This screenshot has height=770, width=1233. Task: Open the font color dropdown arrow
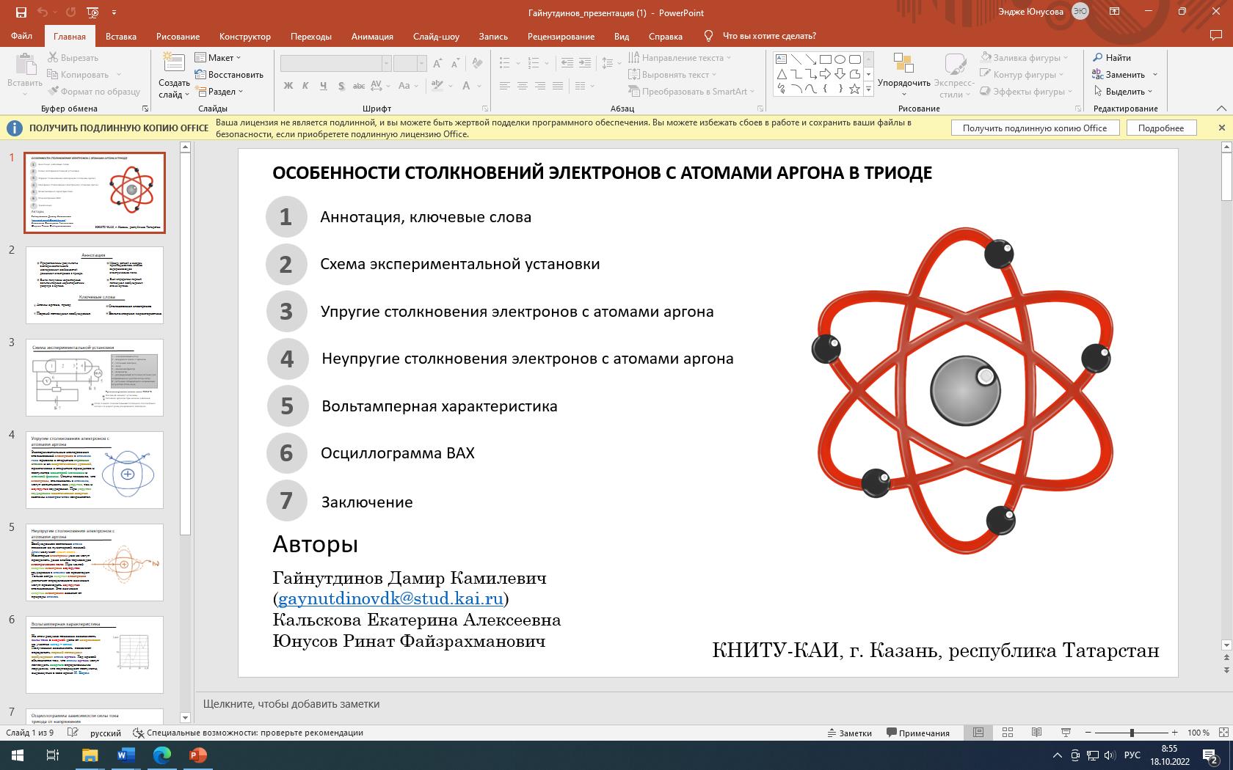[480, 86]
